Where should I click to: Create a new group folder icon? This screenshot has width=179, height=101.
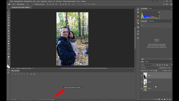pyautogui.click(x=164, y=99)
